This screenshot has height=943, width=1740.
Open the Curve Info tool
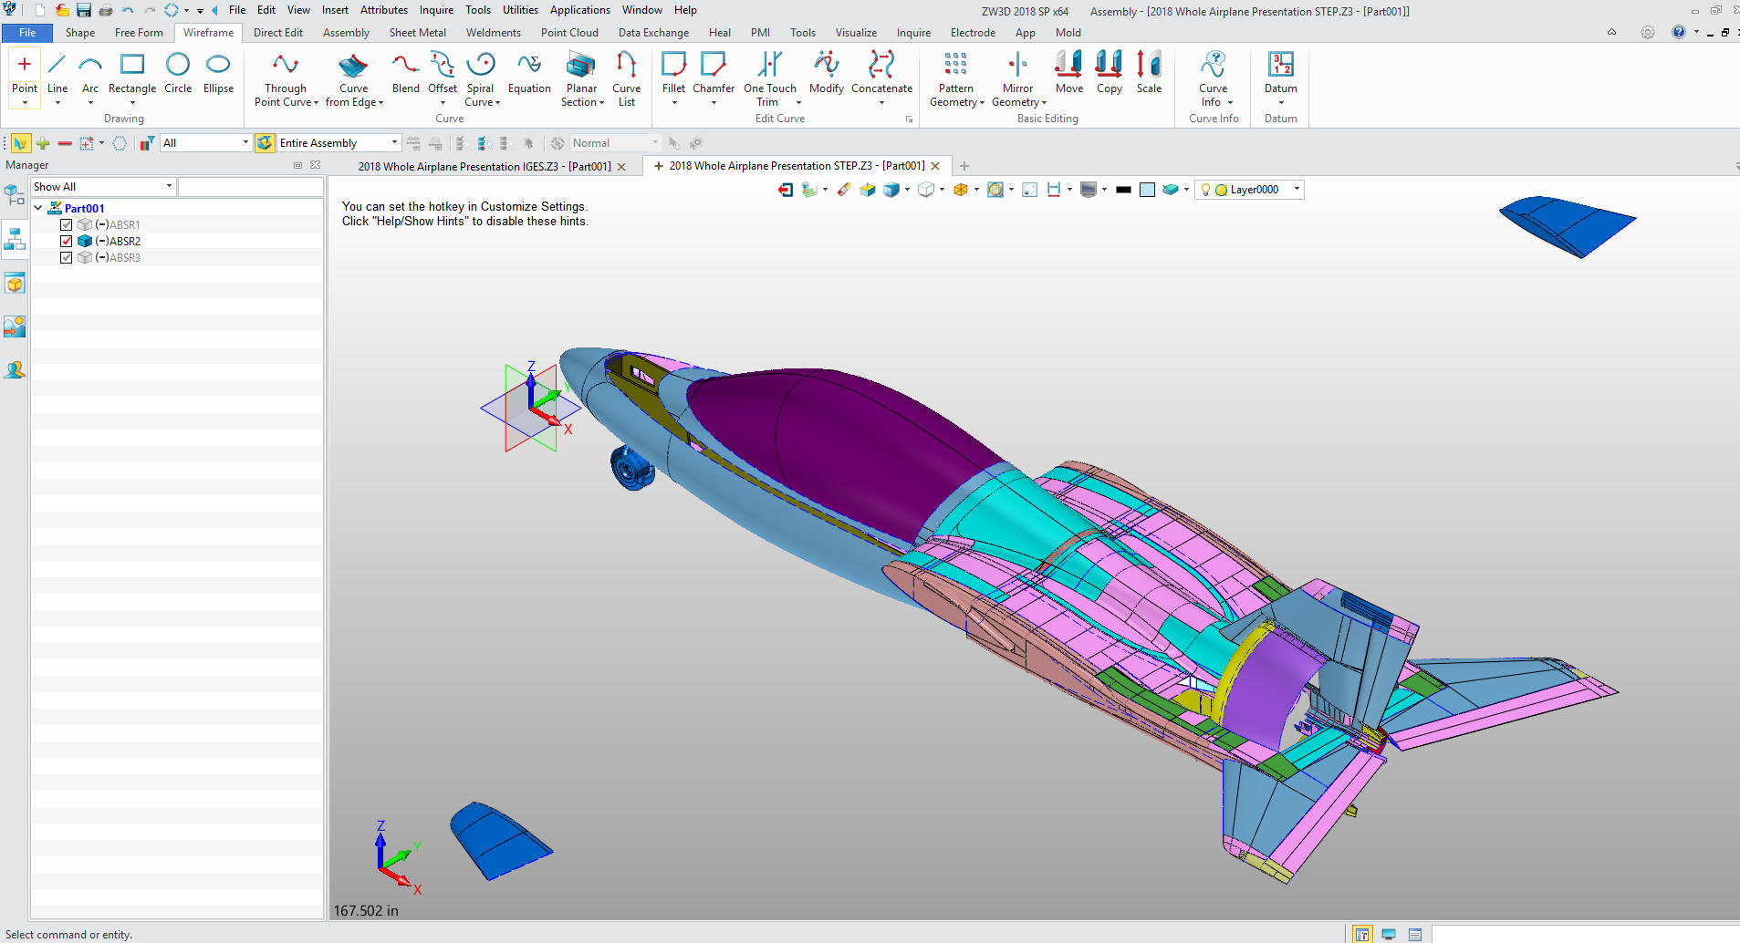(x=1213, y=66)
